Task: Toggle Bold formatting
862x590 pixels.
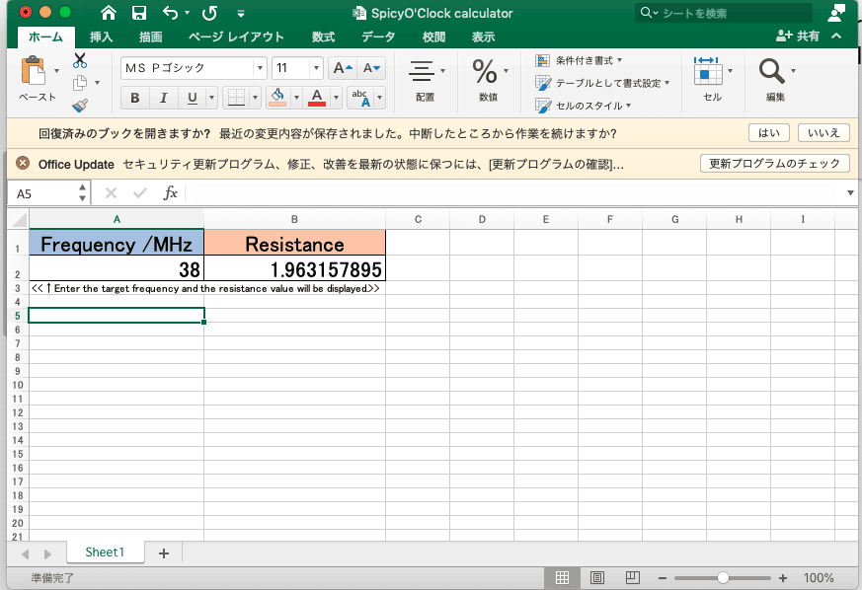Action: tap(134, 98)
